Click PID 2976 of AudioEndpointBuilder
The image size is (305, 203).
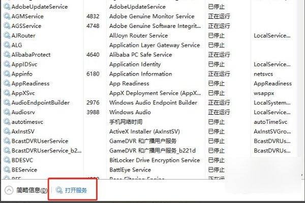pos(93,103)
